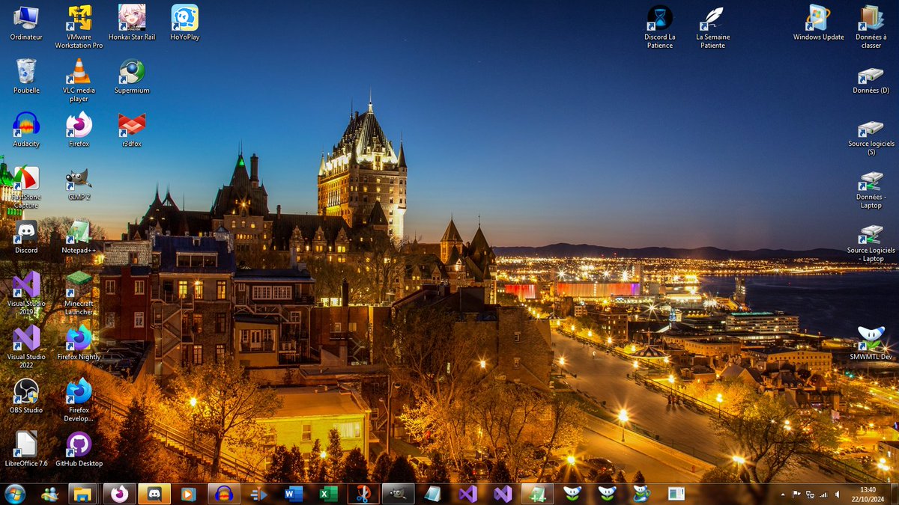
Task: Click the taskbar flower icon with blue swirl
Action: (x=642, y=494)
